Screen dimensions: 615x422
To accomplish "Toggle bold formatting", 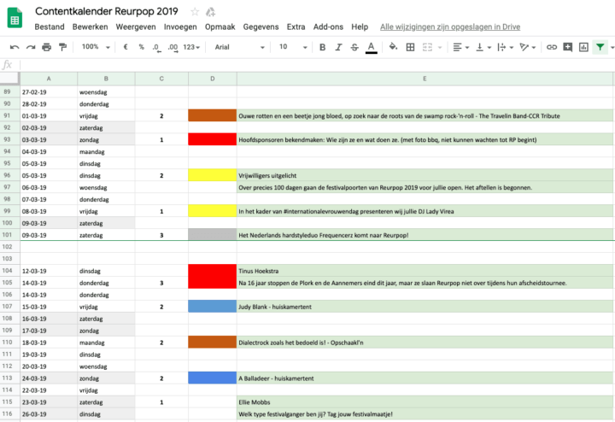I will (x=322, y=47).
